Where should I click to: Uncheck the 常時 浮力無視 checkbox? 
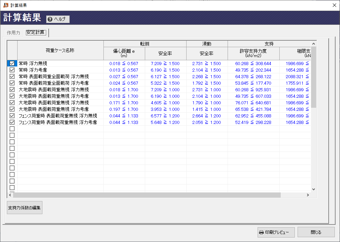[x=12, y=63]
